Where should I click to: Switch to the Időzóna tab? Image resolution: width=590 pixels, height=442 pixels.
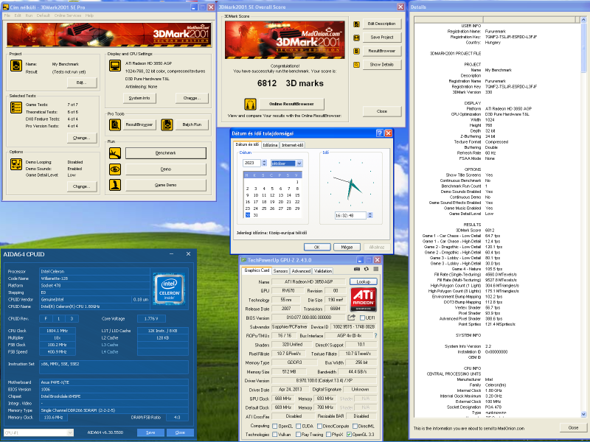(270, 145)
